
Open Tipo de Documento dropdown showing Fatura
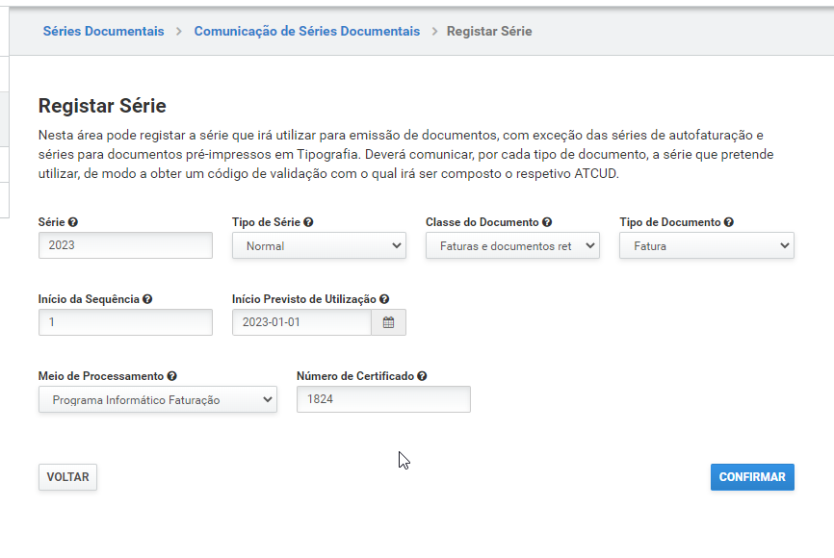[707, 245]
